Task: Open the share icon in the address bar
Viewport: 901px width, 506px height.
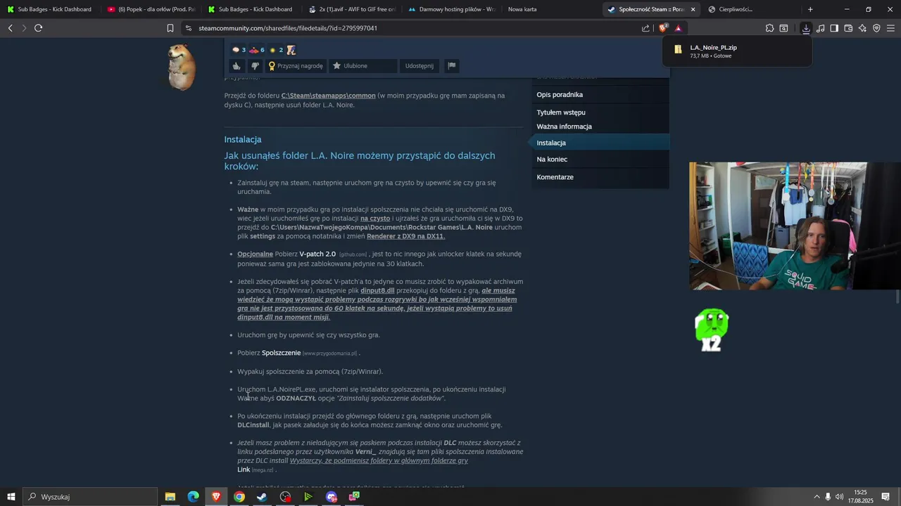Action: pos(645,28)
